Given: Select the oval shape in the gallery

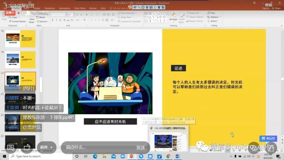Looking at the screenshot, I should point(164,13).
